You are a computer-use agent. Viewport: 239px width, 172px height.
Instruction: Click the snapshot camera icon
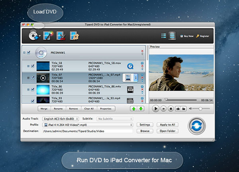click(178, 108)
